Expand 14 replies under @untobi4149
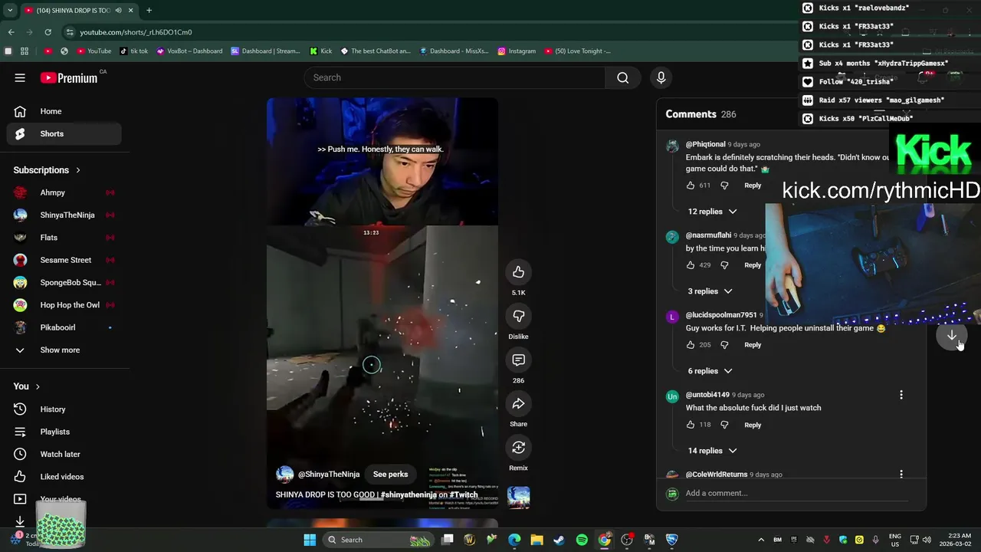Screen dimensions: 981x552 tap(713, 451)
